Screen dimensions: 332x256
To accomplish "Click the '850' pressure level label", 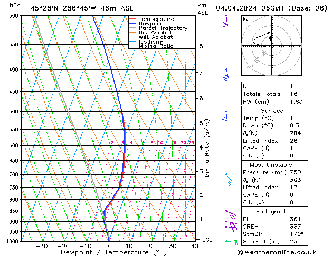I will click(x=15, y=211).
